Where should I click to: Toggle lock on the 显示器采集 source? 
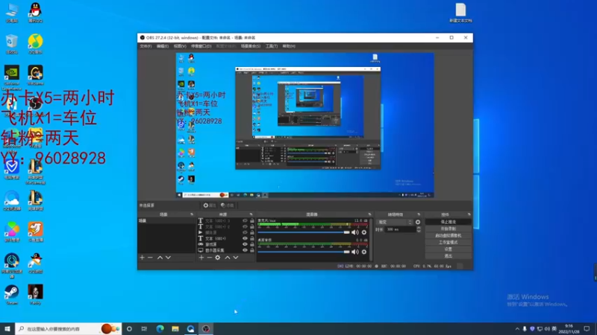click(x=252, y=250)
